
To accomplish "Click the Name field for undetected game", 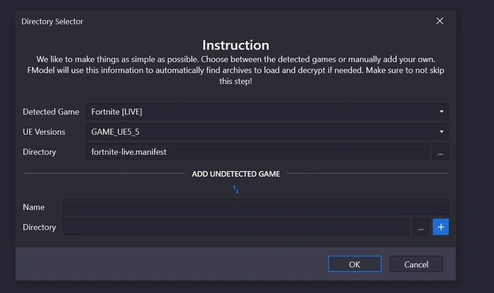I will point(256,207).
